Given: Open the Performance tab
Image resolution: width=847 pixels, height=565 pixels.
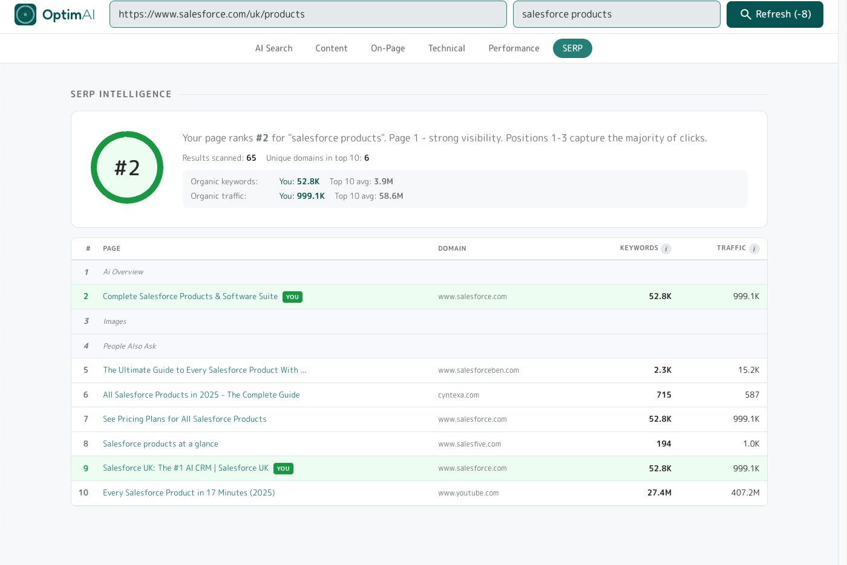Looking at the screenshot, I should pyautogui.click(x=514, y=48).
